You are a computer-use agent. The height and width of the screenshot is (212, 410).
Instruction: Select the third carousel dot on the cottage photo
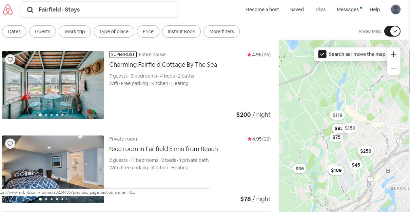click(52, 115)
